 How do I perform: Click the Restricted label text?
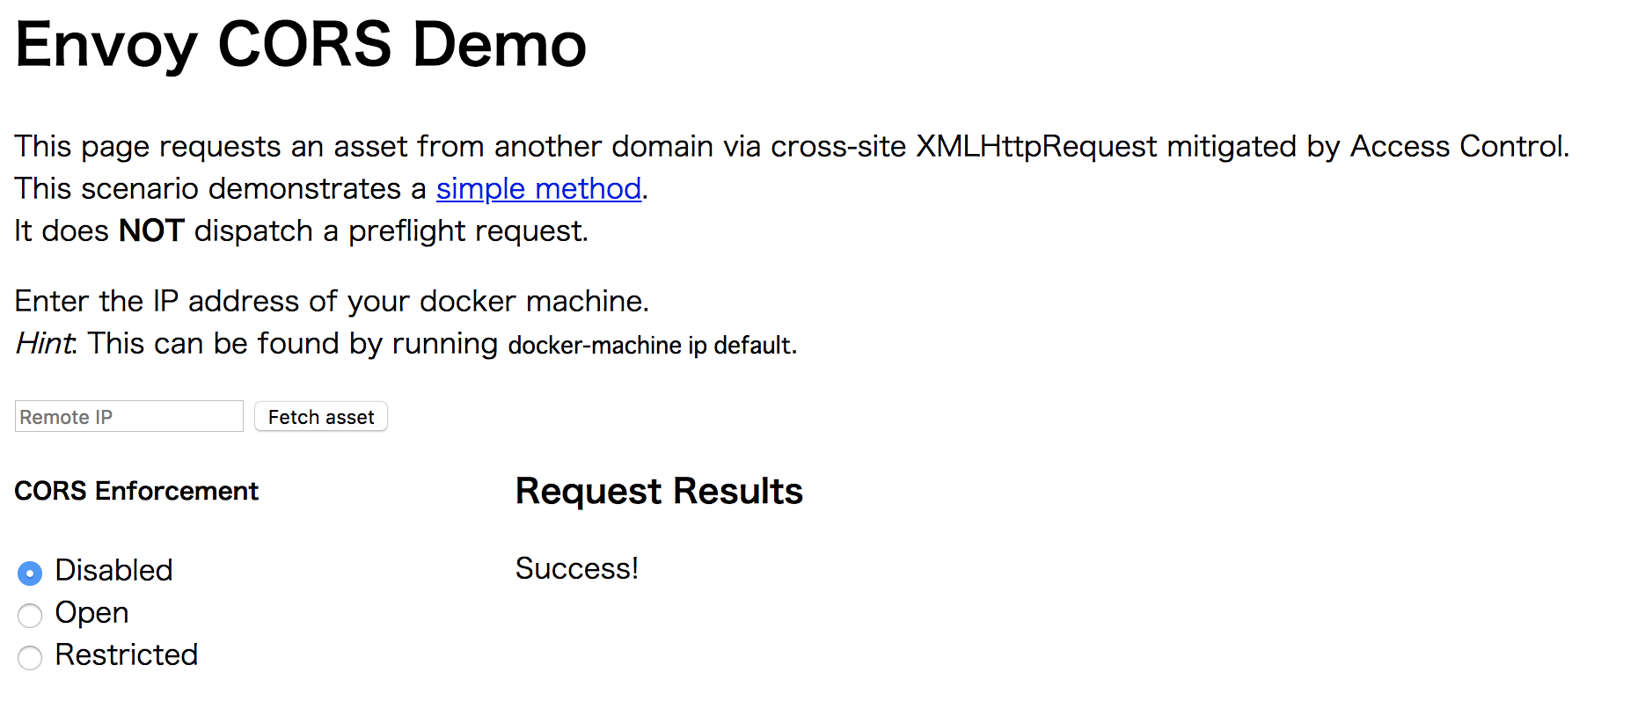(126, 654)
